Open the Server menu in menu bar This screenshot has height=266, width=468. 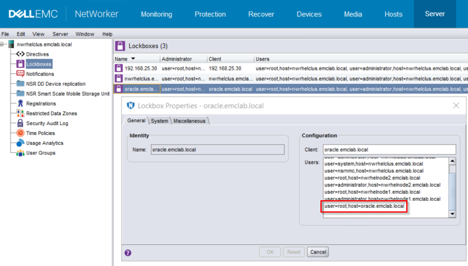[61, 34]
